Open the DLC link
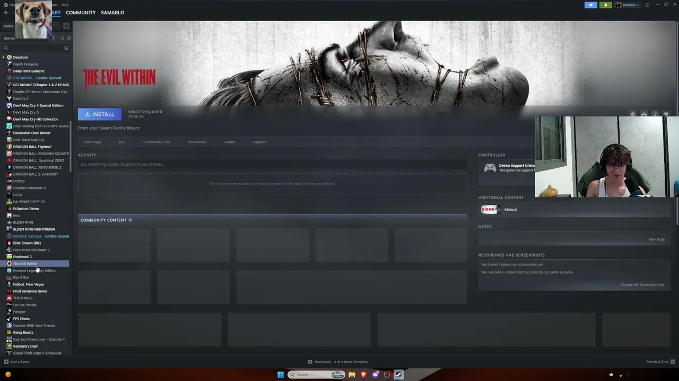 pos(122,142)
